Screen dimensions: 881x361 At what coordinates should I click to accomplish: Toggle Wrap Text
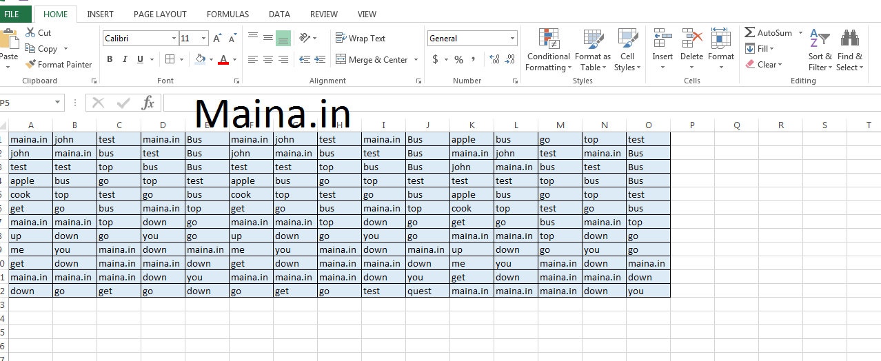click(x=361, y=39)
